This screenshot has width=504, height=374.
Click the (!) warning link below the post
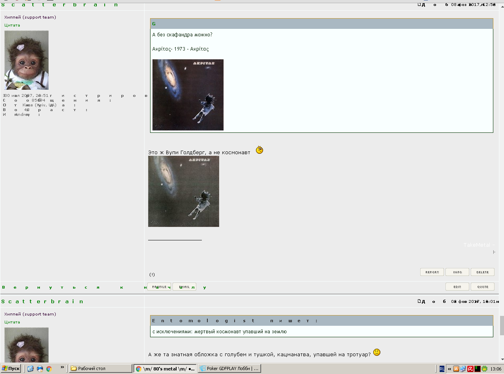[152, 274]
